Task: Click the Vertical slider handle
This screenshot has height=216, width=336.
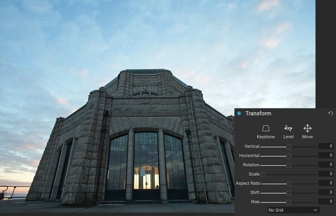Action: point(289,147)
